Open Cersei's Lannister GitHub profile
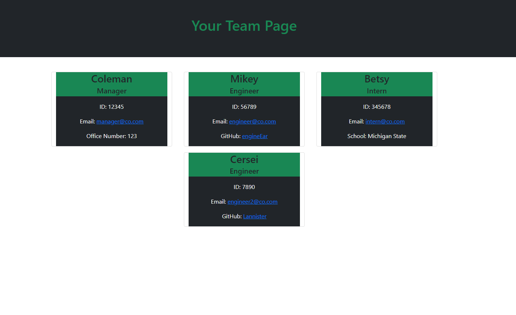Viewport: 516px width, 315px height. [x=255, y=216]
